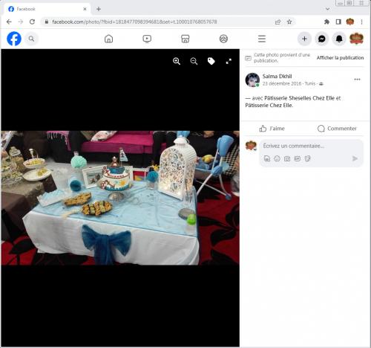Zoom in on the photo

[x=177, y=61]
